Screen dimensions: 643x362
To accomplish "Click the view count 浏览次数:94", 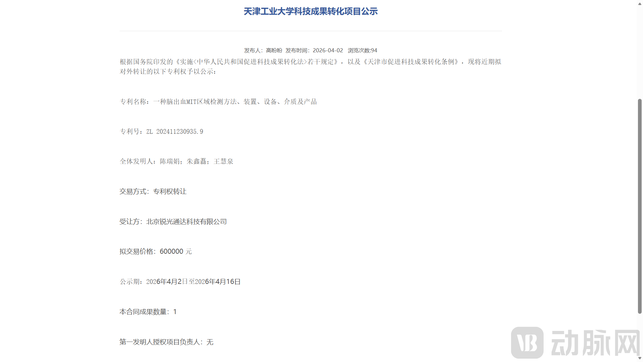I will (362, 50).
